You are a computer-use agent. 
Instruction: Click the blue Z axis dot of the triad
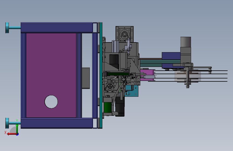tap(17, 134)
